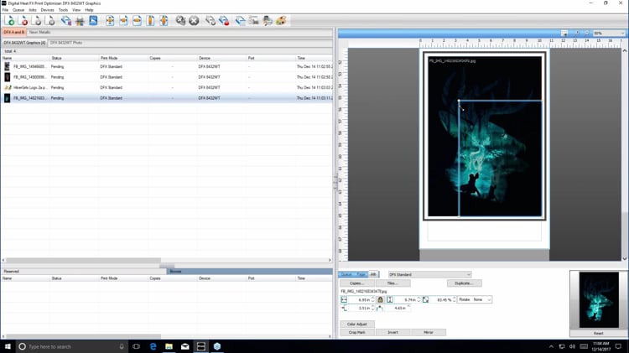
Task: Click the horizontal scrollbar of job queue
Action: coord(83,260)
